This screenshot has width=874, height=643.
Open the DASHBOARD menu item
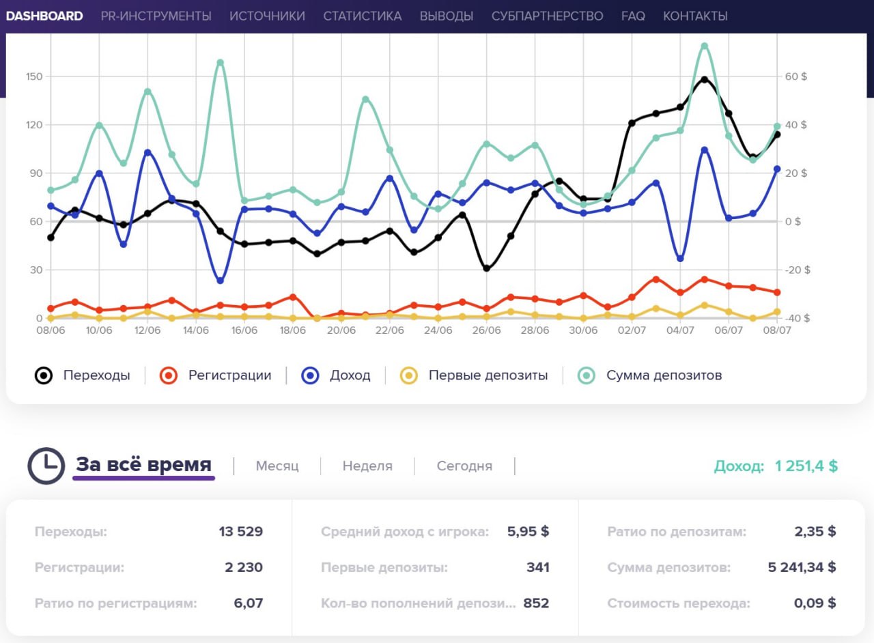click(x=44, y=16)
